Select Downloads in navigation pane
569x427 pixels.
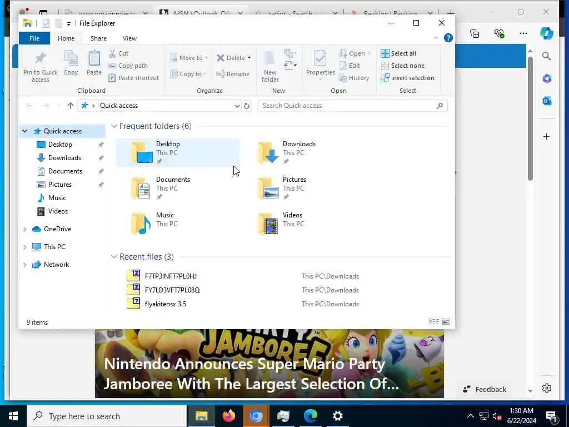pos(64,157)
